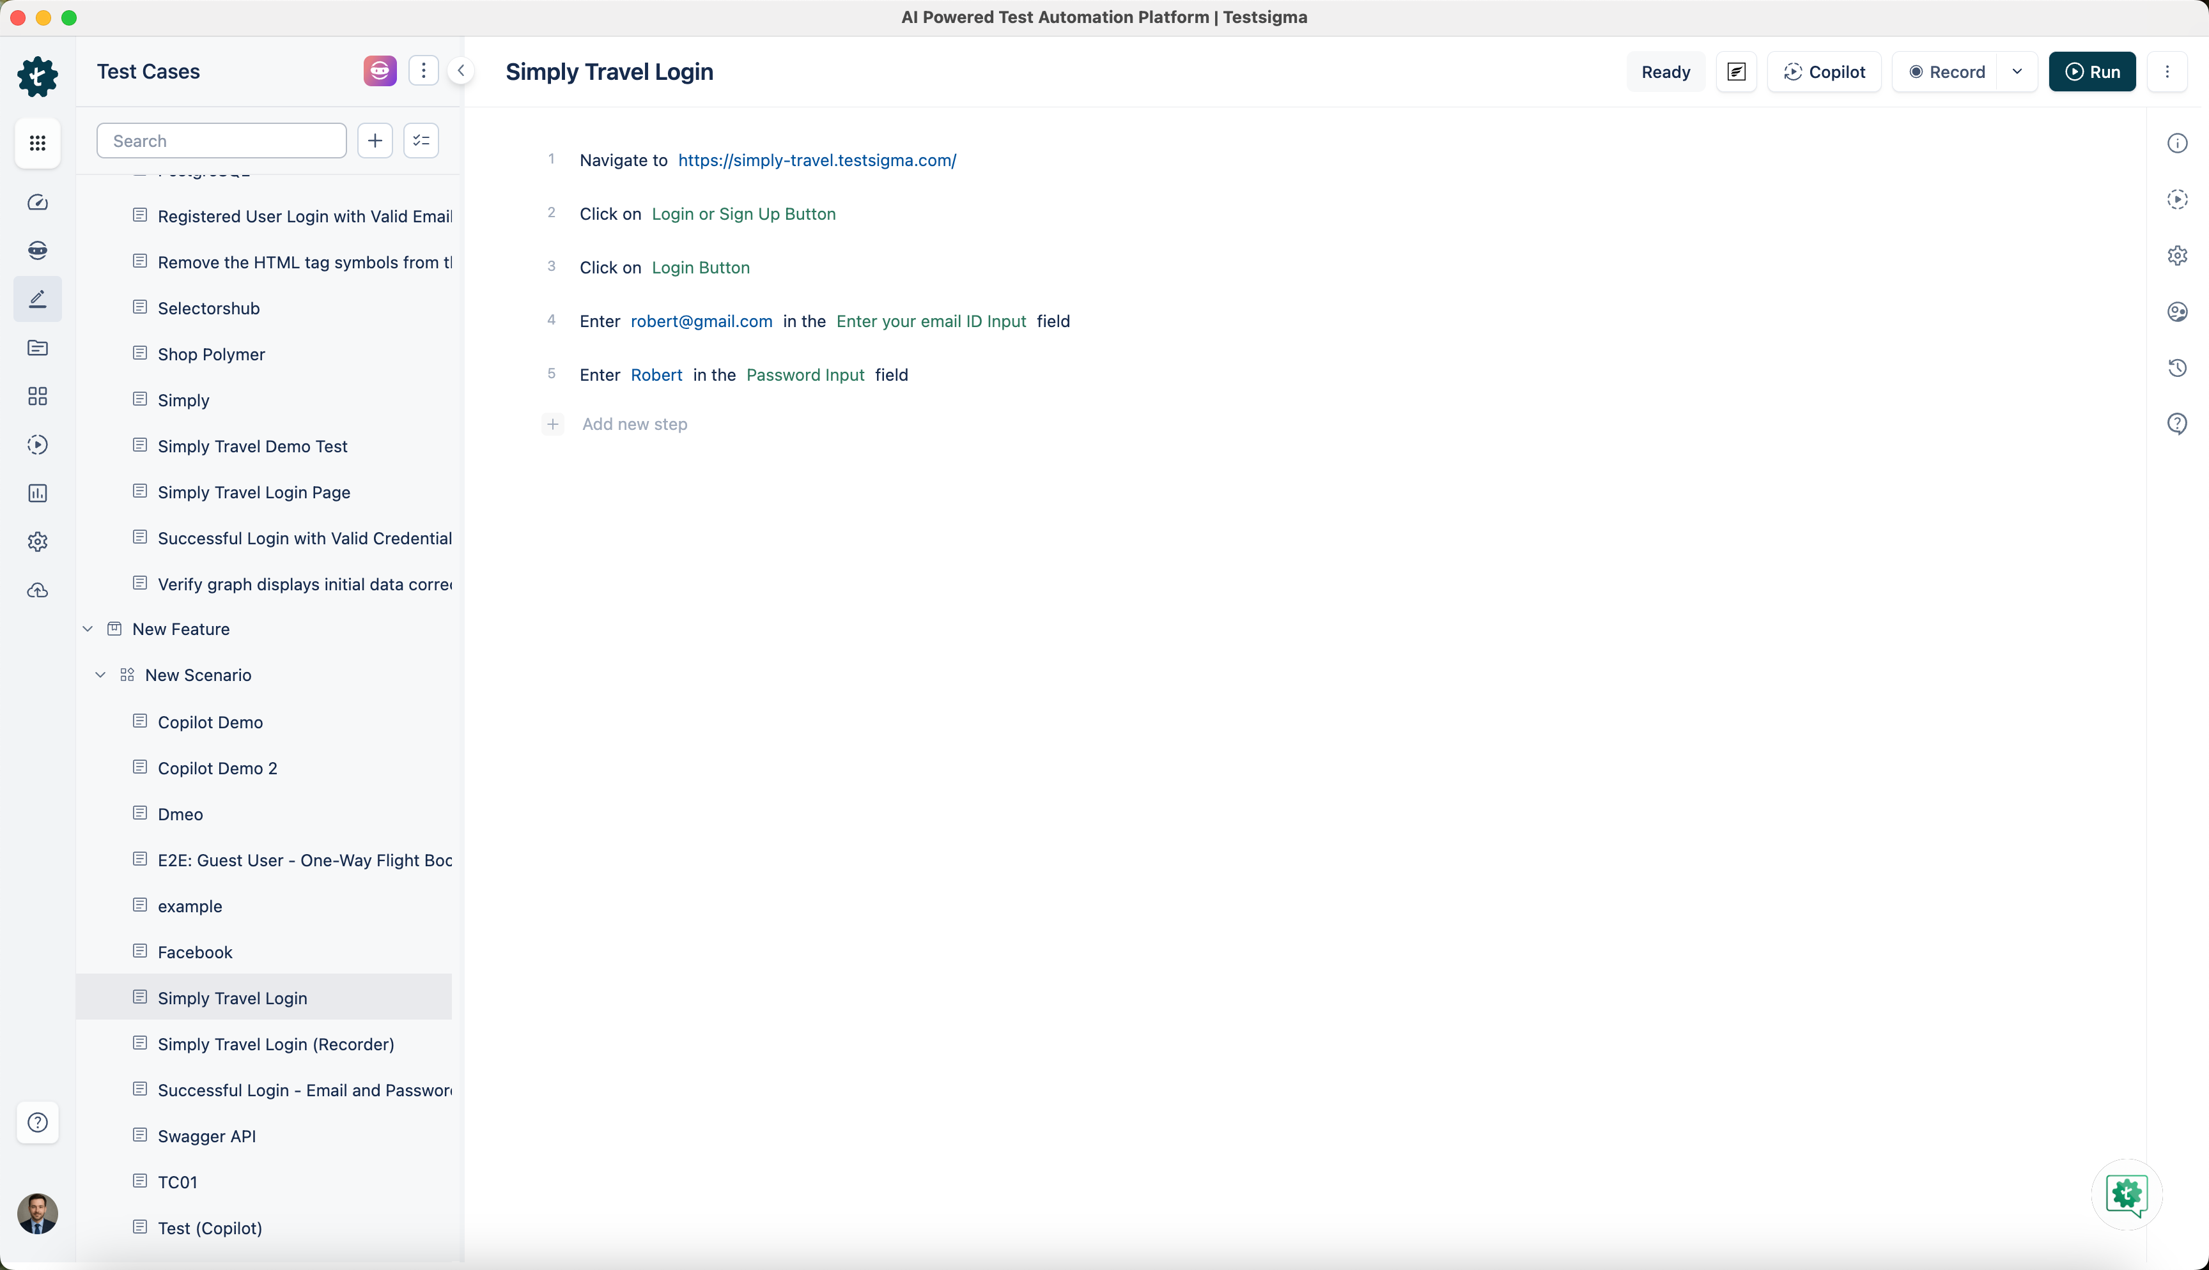Open test case more options menu

[x=2167, y=72]
